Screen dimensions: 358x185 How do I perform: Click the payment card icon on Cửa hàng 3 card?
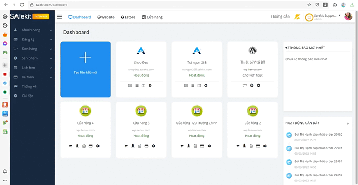click(x=146, y=146)
